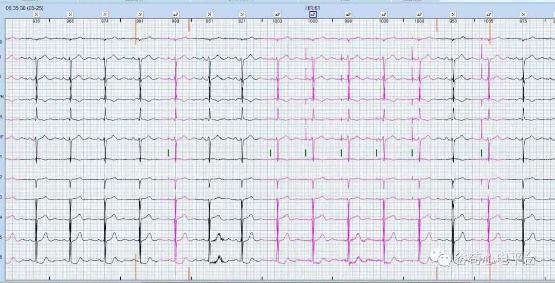Click the green pacing marker before beat 1008

tap(412, 153)
